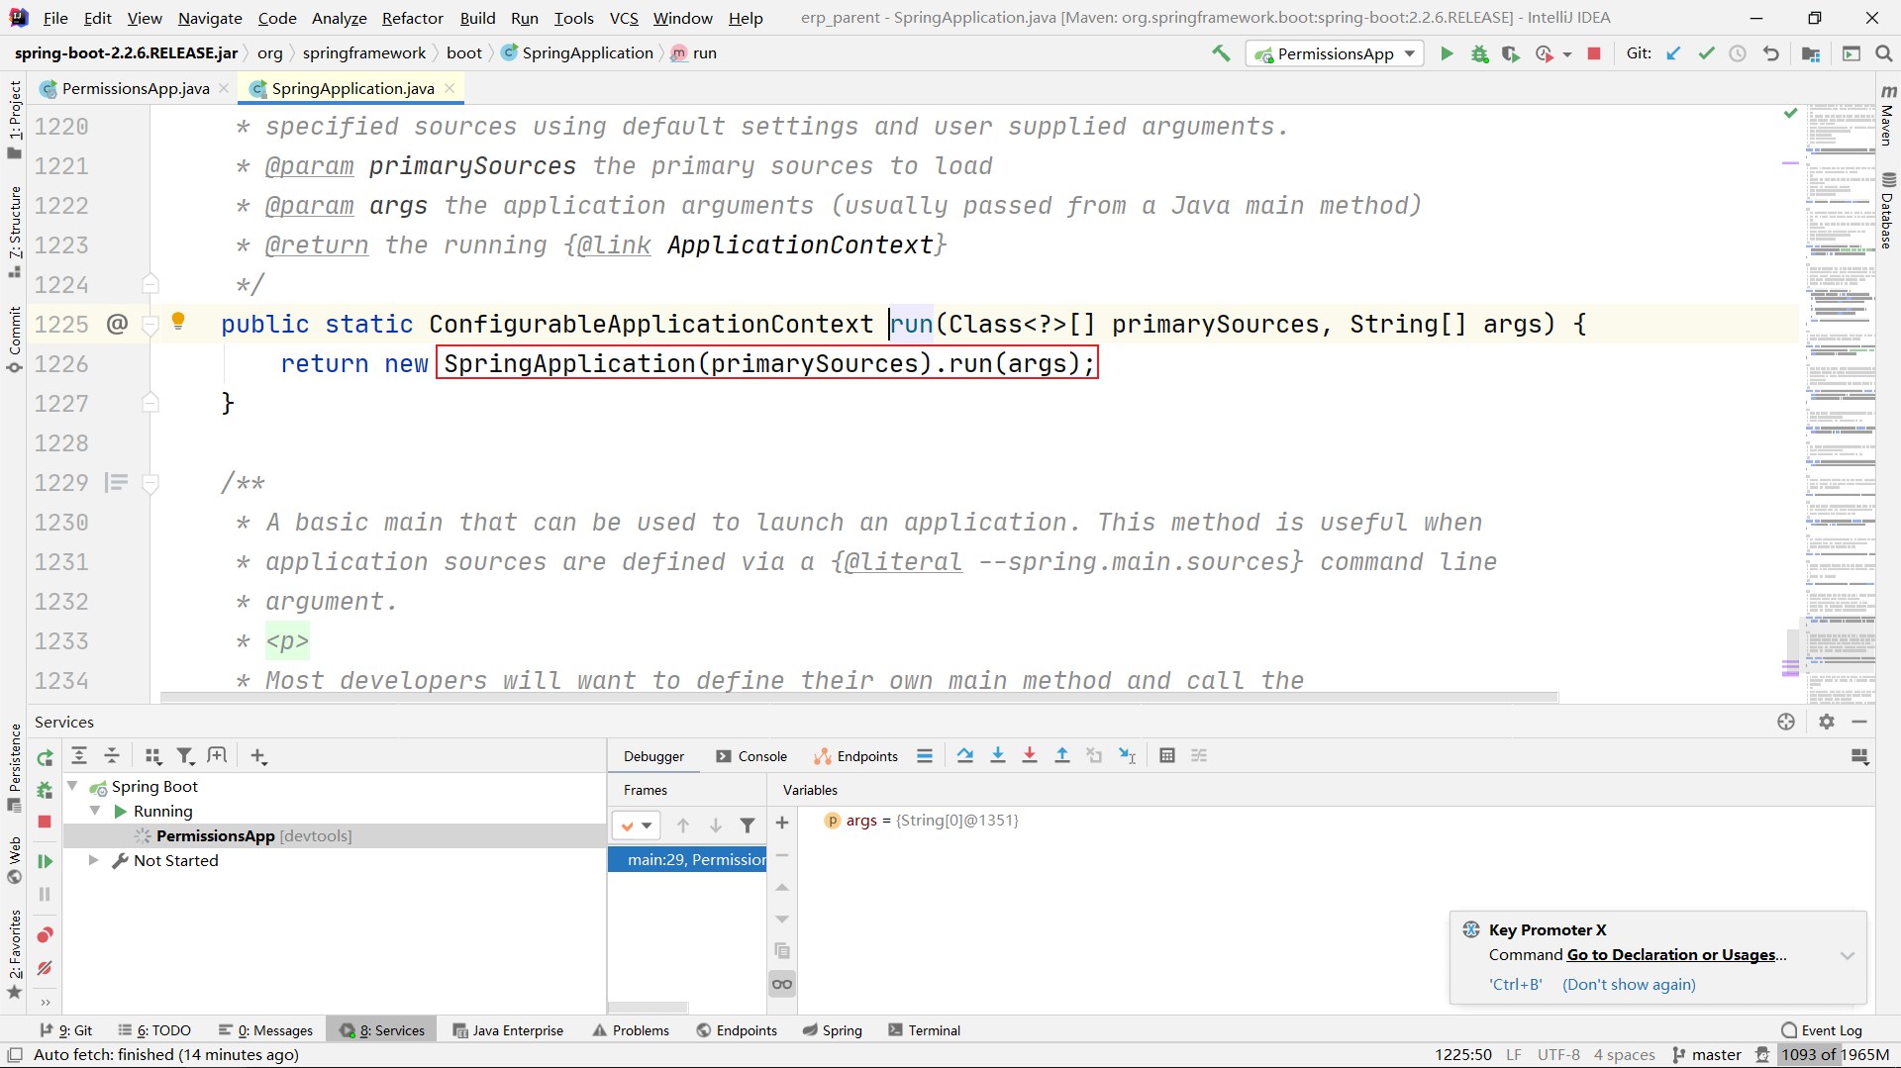This screenshot has width=1901, height=1068.
Task: Expand the Not Started node in Services
Action: point(93,860)
